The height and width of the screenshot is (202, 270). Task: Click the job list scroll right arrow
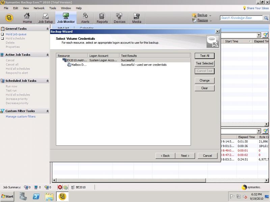(267, 124)
